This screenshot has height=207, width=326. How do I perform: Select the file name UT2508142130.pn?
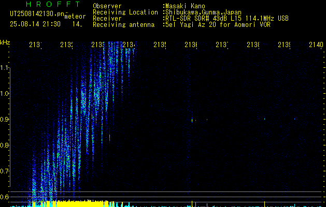(37, 14)
